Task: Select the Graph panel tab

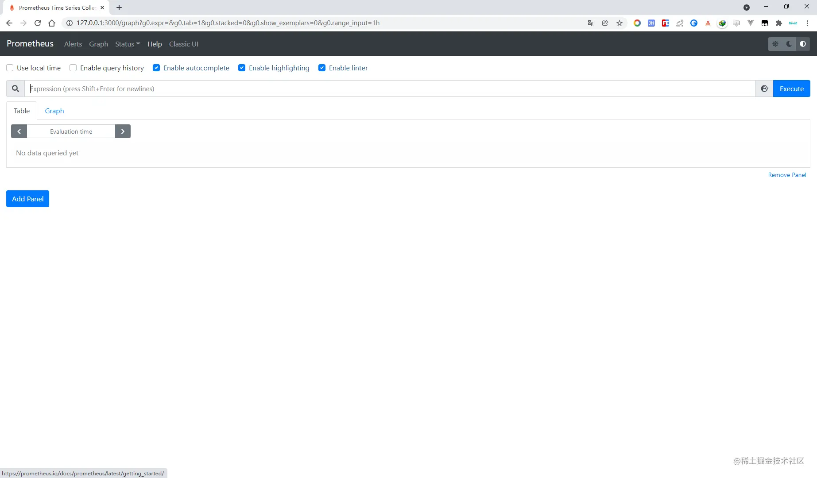Action: pyautogui.click(x=54, y=111)
